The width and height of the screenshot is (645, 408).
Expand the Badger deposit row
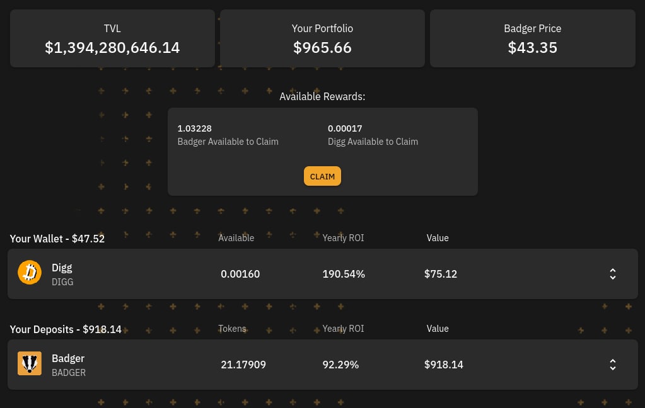tap(612, 365)
